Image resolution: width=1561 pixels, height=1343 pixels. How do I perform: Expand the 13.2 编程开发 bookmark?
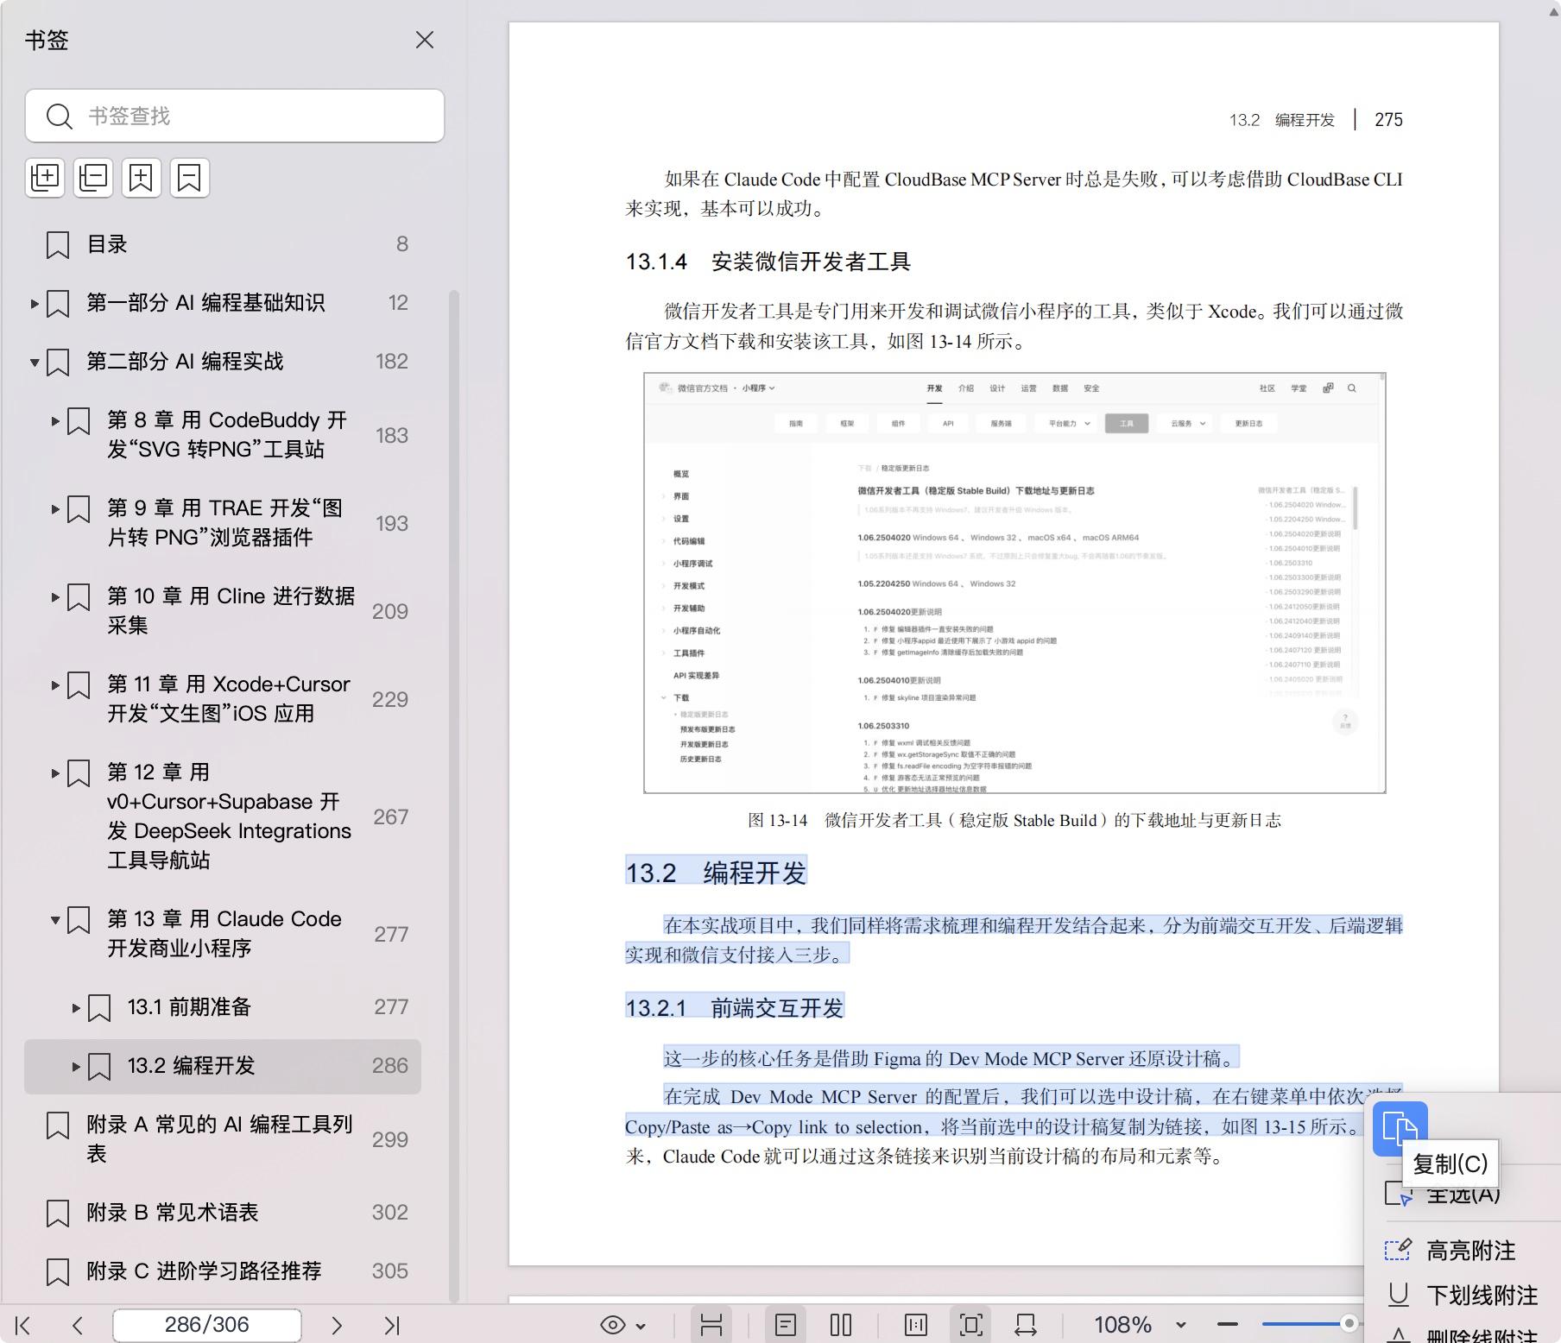[76, 1067]
